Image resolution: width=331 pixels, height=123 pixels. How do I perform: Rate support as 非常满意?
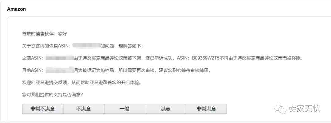(206, 109)
